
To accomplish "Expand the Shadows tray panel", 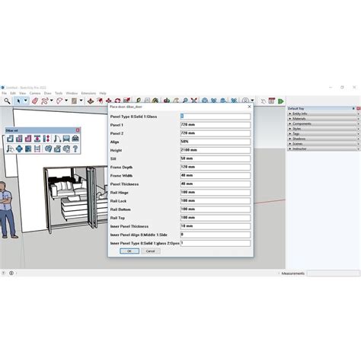I will 324,139.
